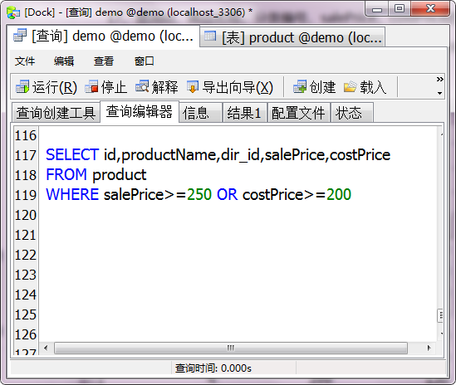
Task: Open the 文件 menu
Action: [x=25, y=61]
